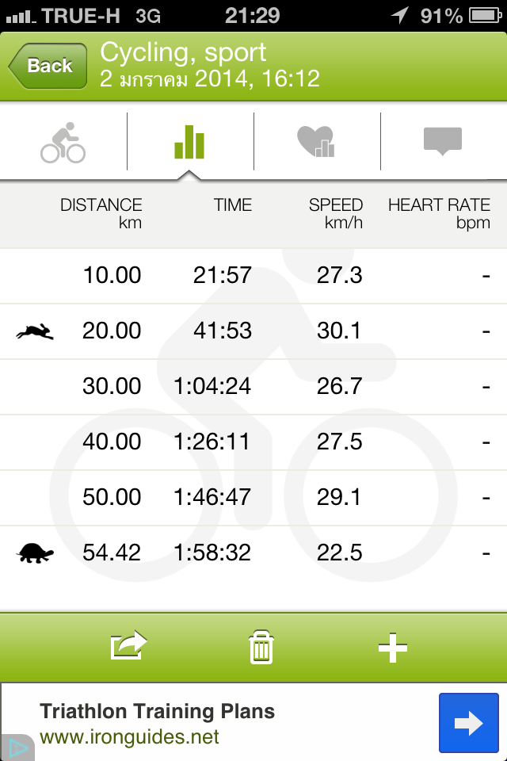Open the comments speech bubble tab
The height and width of the screenshot is (761, 507).
click(443, 141)
